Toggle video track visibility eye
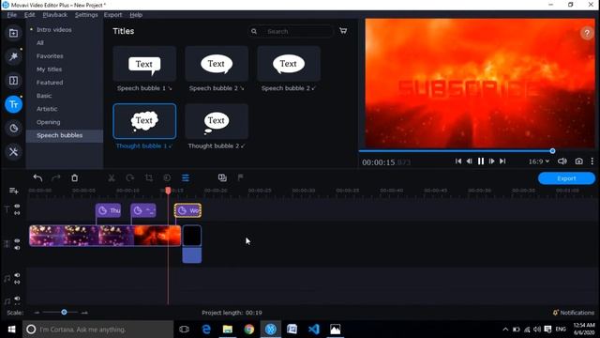This screenshot has width=600, height=338. coord(17,241)
